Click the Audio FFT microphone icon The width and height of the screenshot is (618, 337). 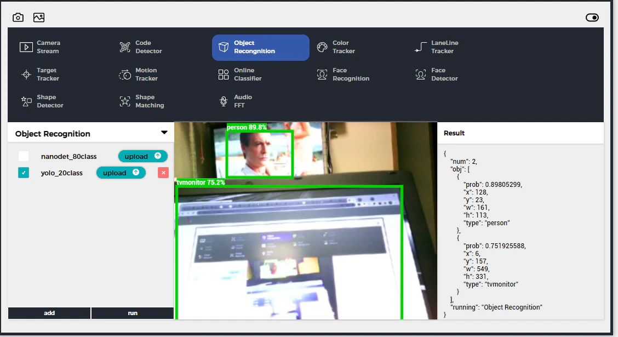224,101
